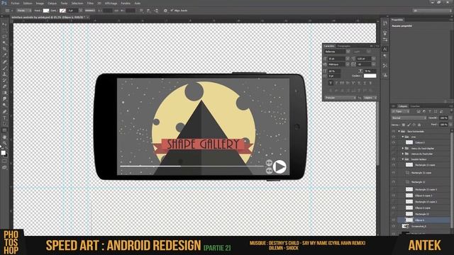Select the Rectangular Marquee tool
454x255 pixels.
[4, 30]
